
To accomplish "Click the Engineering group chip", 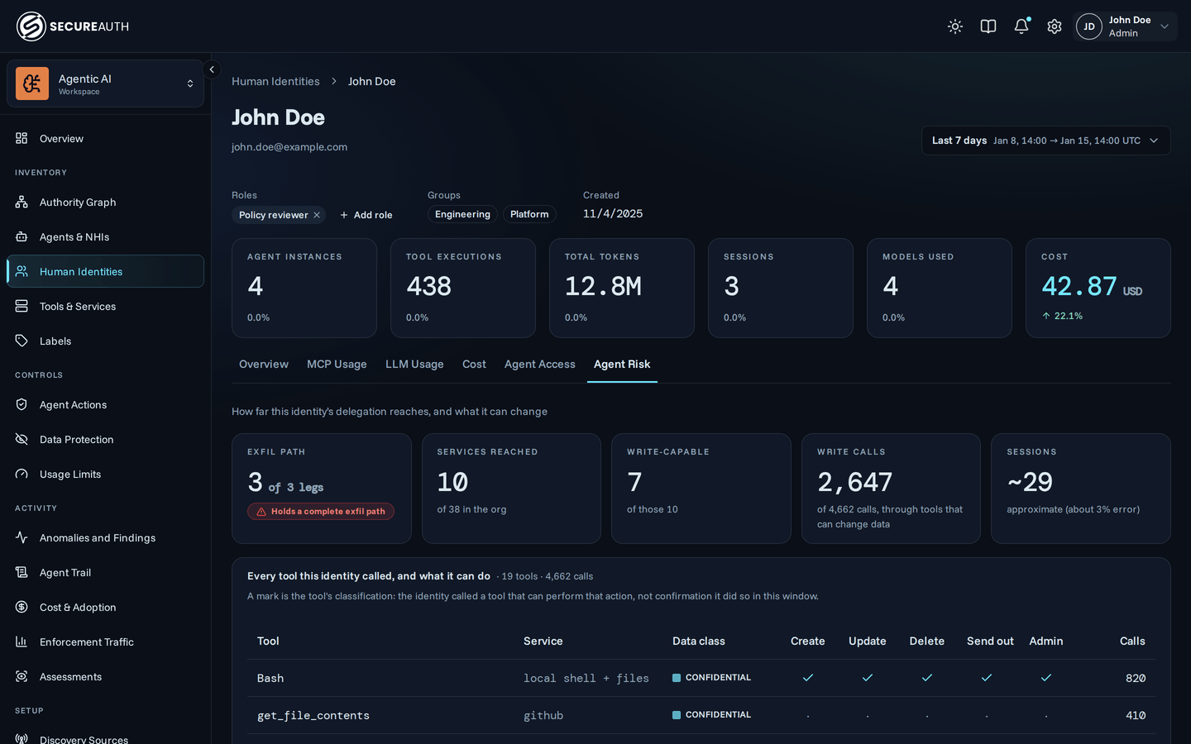I will (462, 215).
